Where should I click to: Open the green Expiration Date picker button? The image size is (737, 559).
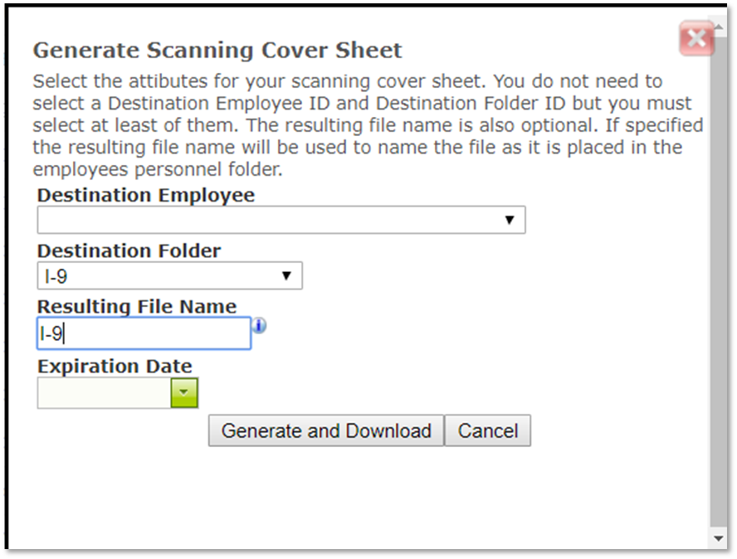pyautogui.click(x=184, y=392)
